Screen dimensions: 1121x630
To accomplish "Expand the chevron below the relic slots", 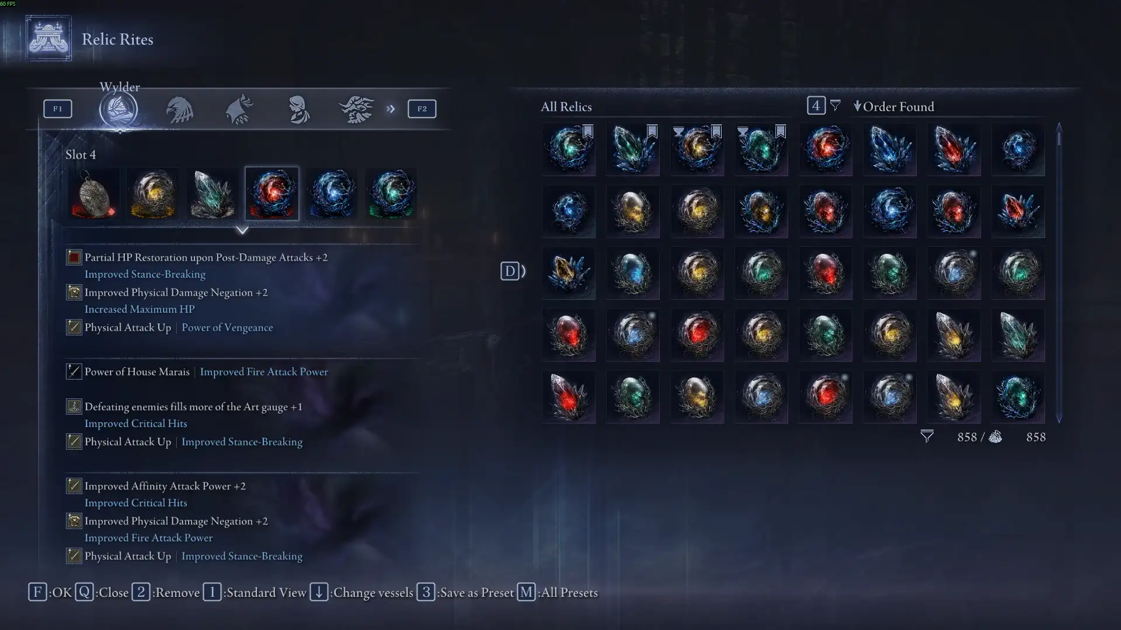I will (242, 230).
